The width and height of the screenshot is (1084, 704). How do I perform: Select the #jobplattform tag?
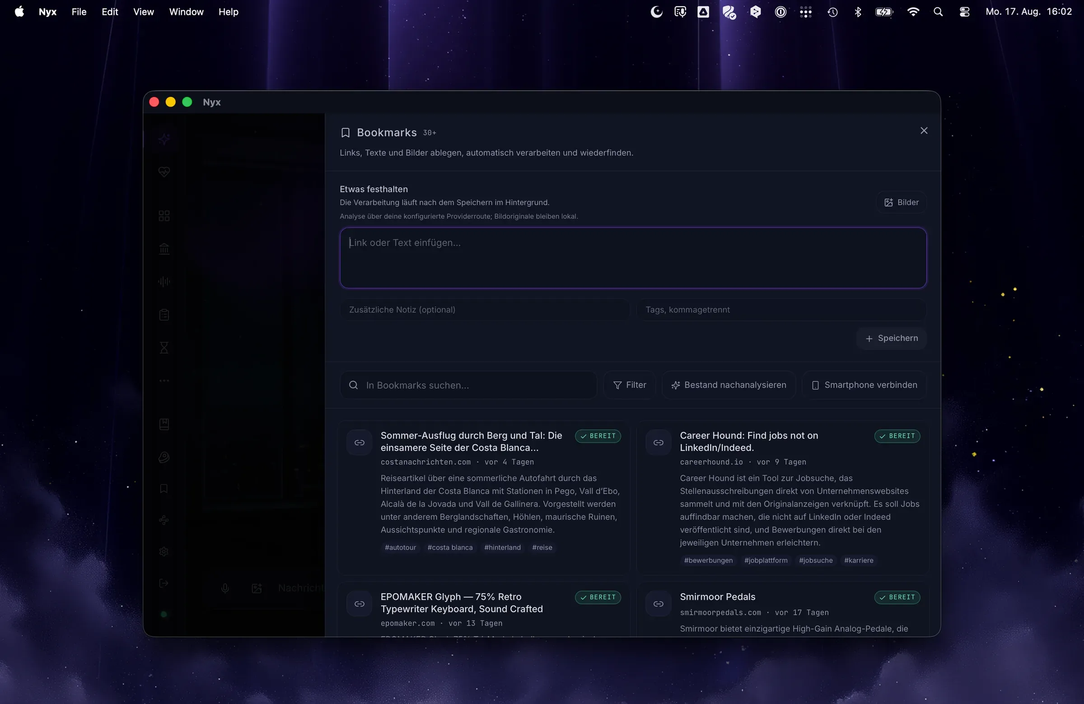766,560
